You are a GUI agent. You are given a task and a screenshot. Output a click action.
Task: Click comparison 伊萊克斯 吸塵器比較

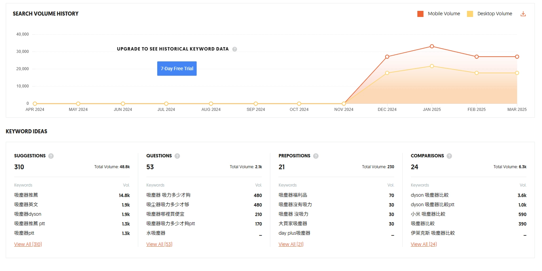pos(433,233)
